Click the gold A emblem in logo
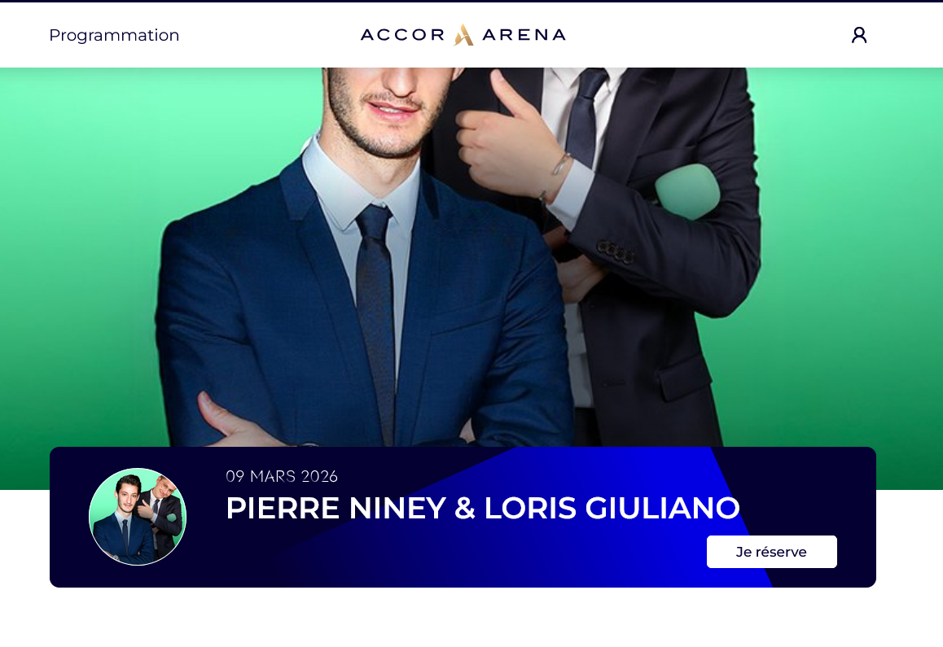The height and width of the screenshot is (647, 943). pos(463,35)
